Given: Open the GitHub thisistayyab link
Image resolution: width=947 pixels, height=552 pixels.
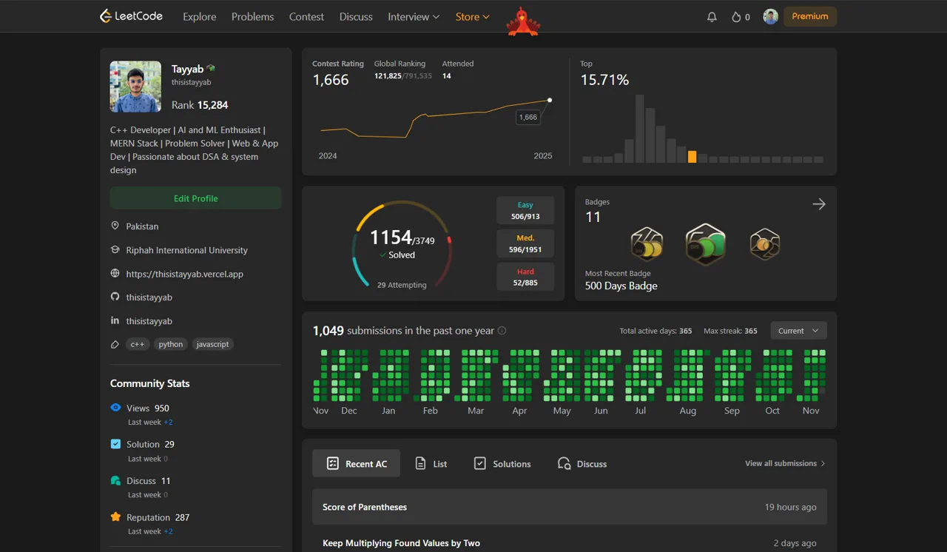Looking at the screenshot, I should 149,297.
